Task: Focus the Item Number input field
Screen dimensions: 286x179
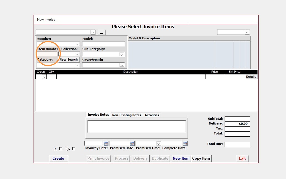Action: tap(47, 54)
